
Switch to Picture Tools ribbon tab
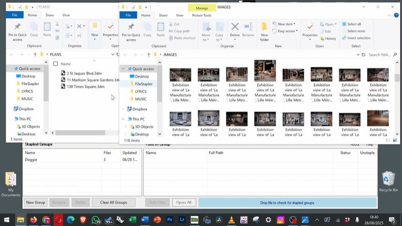[201, 15]
